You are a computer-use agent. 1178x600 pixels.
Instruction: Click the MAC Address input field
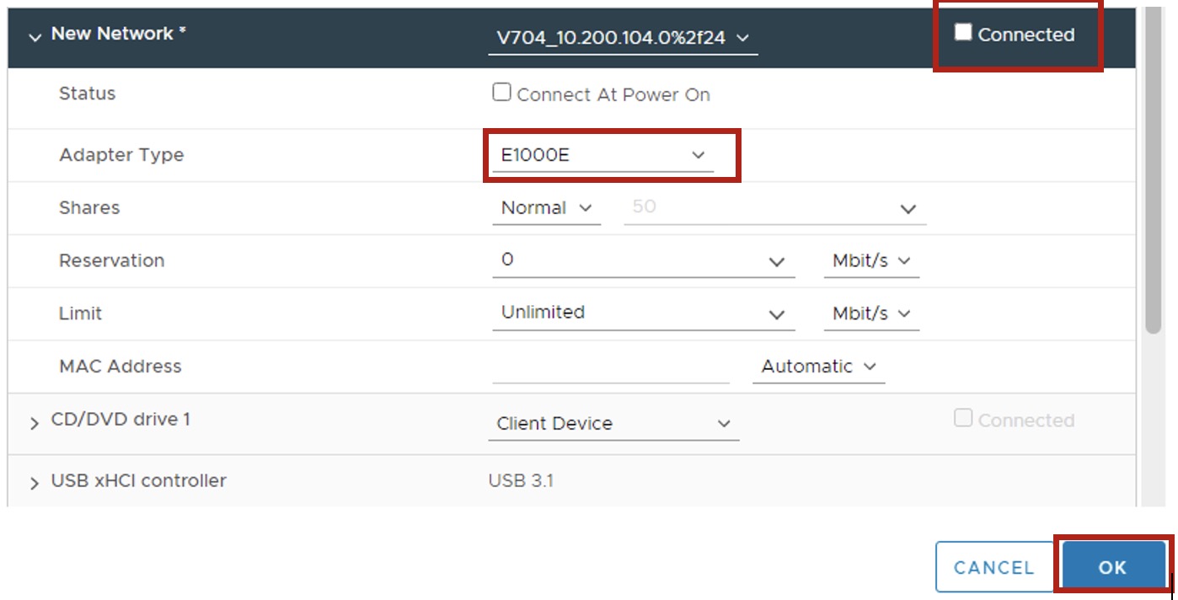click(x=610, y=367)
